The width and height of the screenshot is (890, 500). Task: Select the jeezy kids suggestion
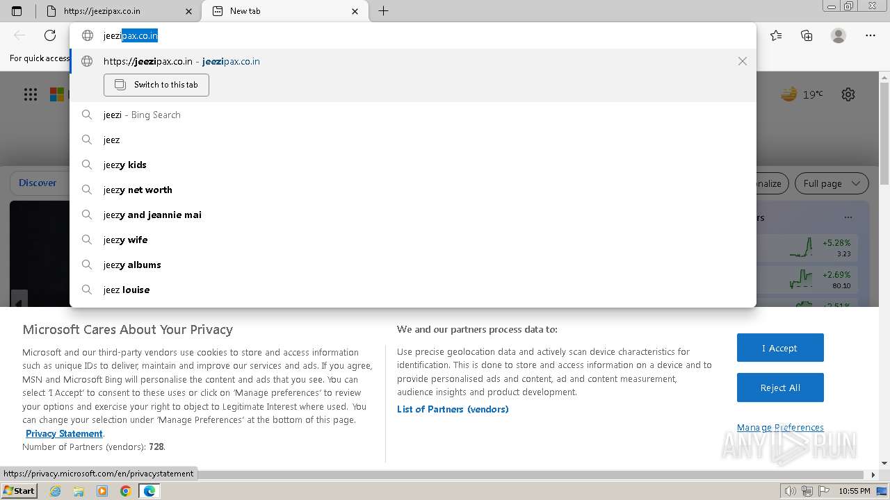point(413,165)
